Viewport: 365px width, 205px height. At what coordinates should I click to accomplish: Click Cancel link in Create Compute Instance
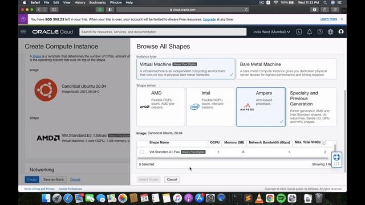(75, 179)
